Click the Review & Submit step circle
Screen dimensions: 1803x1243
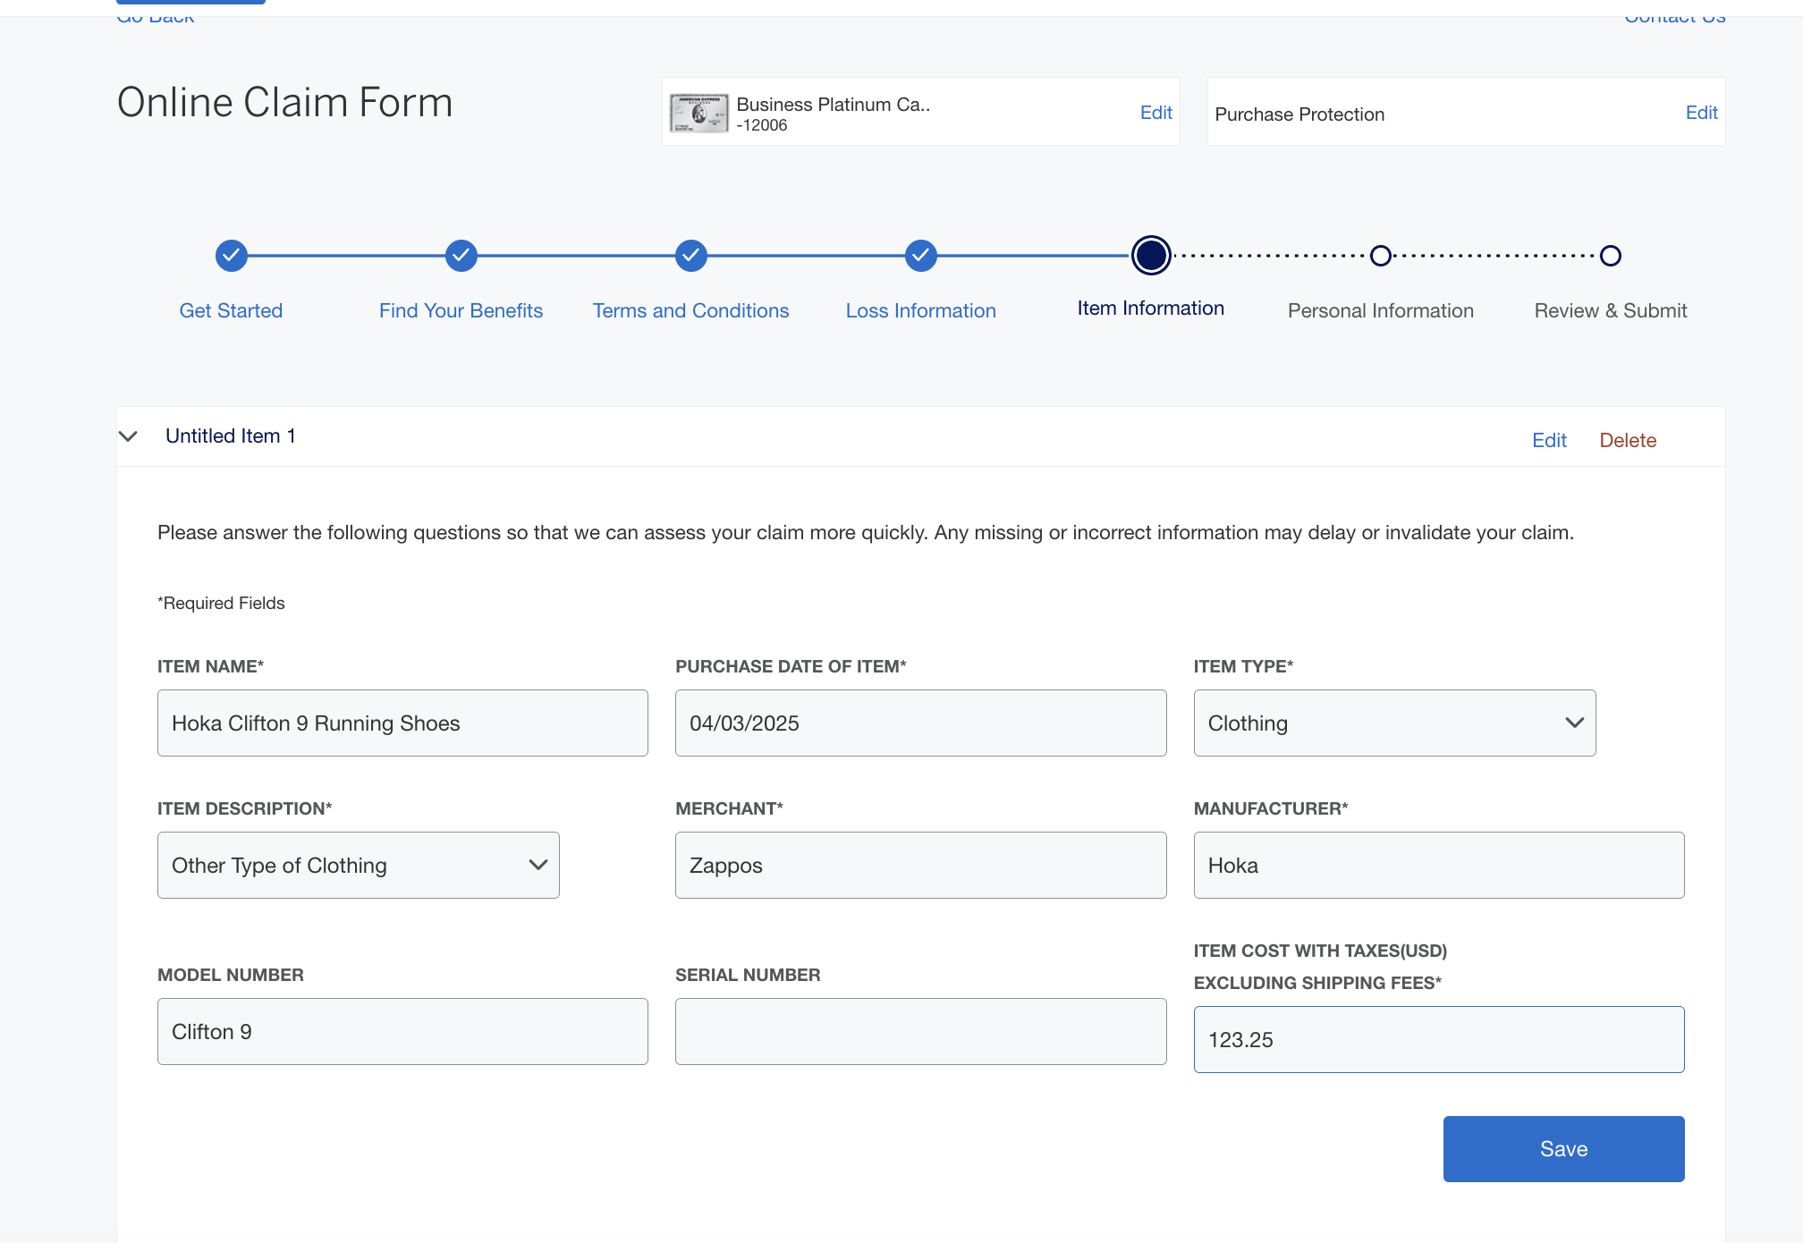coord(1611,256)
